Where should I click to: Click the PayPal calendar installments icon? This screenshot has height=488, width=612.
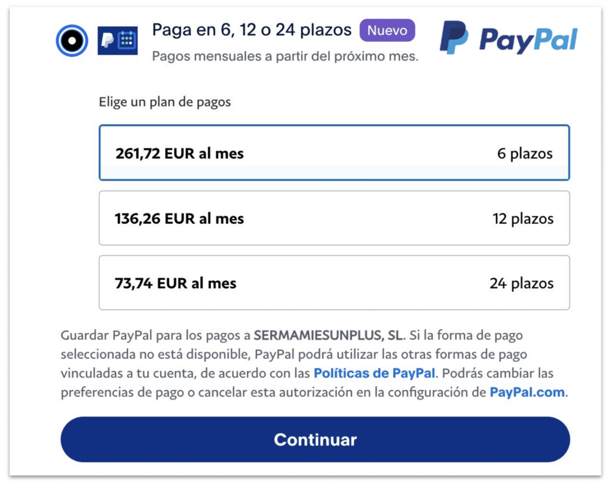[x=118, y=41]
